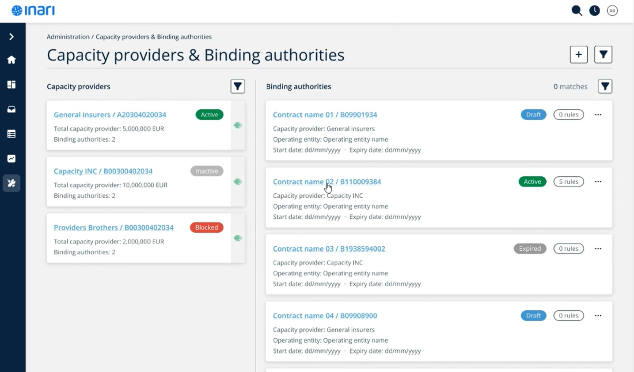Select the administration tools icon in the sidebar

pos(11,183)
